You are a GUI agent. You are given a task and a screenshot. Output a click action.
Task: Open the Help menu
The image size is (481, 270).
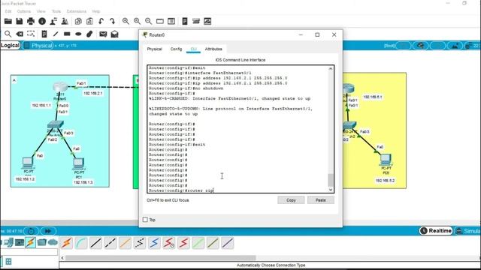coord(96,11)
